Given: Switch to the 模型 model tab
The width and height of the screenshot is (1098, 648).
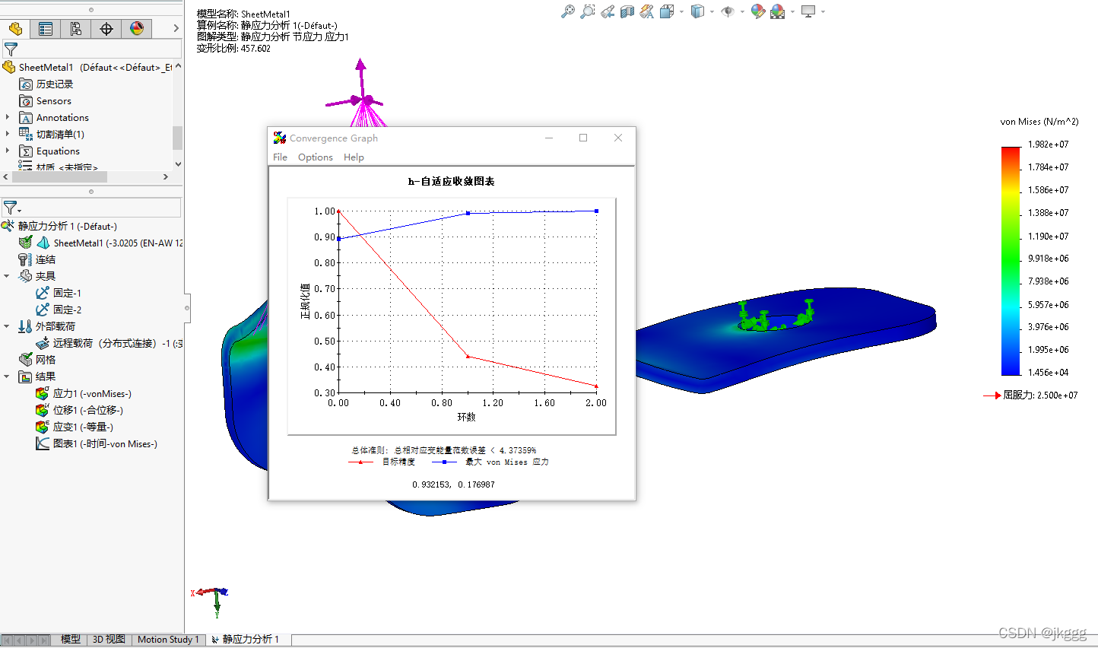Looking at the screenshot, I should (x=71, y=640).
